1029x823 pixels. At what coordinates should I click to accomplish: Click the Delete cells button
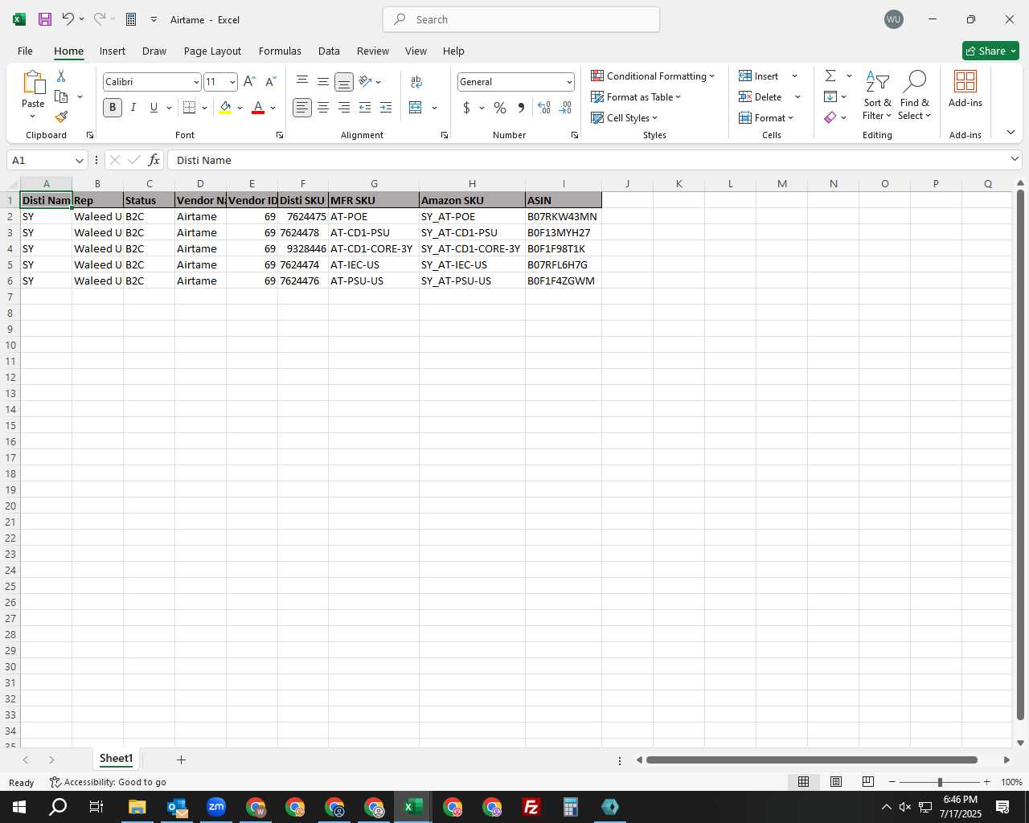pos(760,96)
